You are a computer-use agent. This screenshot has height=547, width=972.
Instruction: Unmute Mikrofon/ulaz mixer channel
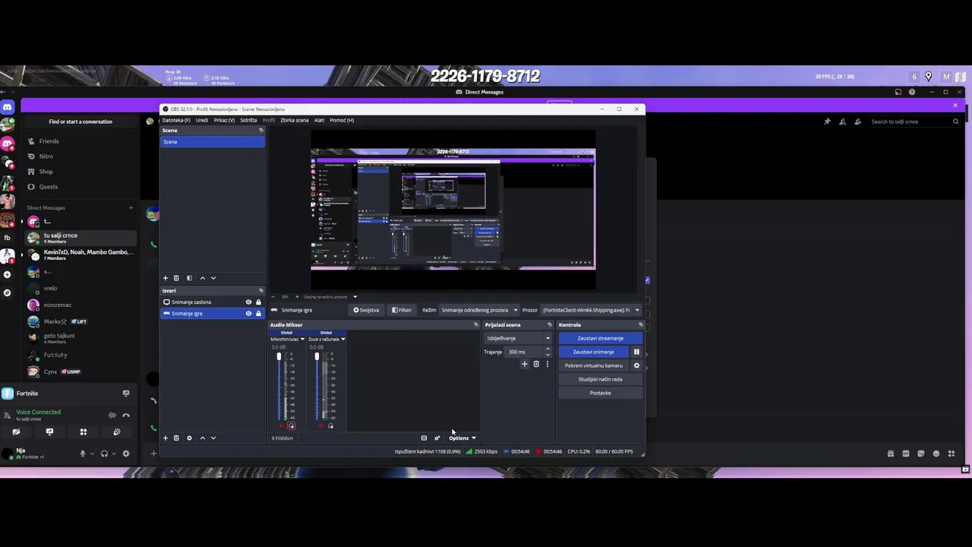click(x=282, y=426)
